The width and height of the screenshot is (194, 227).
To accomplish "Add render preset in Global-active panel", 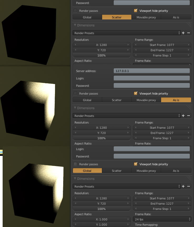I will click(x=183, y=186).
